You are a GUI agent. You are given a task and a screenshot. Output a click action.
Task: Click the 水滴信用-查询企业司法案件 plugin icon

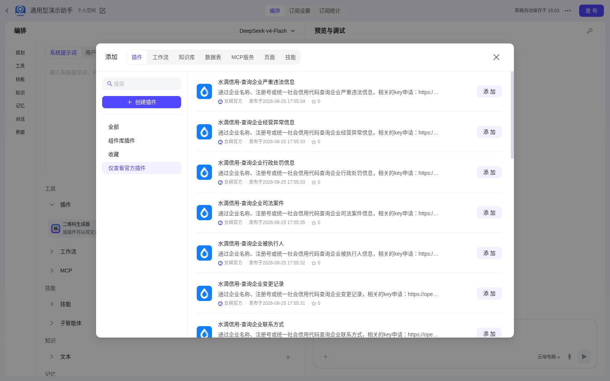tap(204, 213)
